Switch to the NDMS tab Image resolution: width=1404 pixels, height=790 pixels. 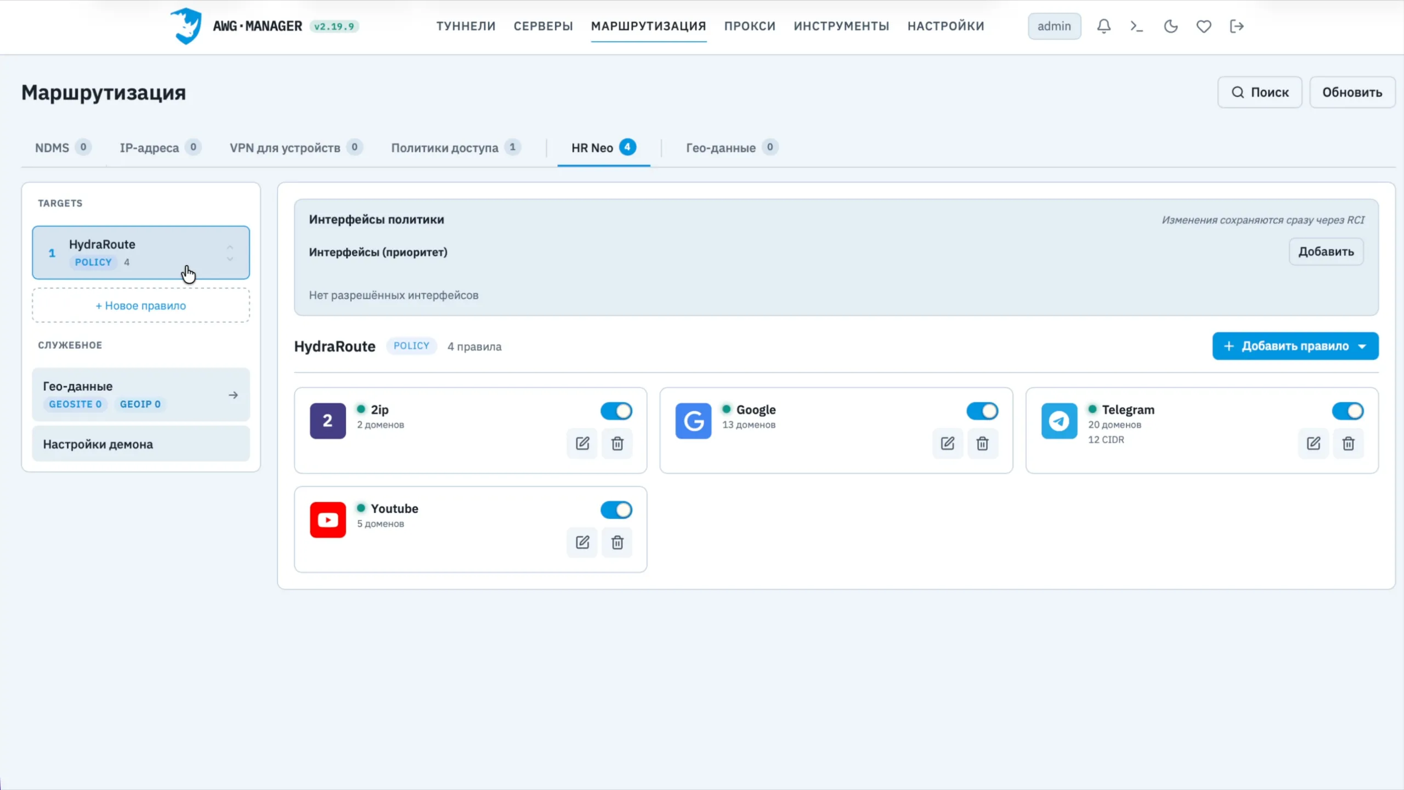point(63,148)
